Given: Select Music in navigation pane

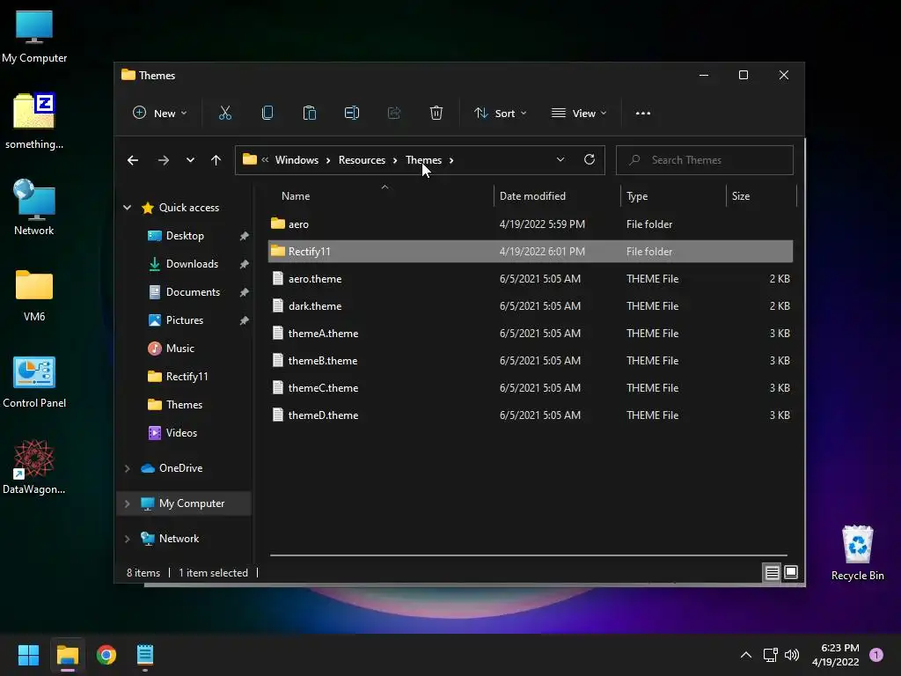Looking at the screenshot, I should pyautogui.click(x=179, y=349).
